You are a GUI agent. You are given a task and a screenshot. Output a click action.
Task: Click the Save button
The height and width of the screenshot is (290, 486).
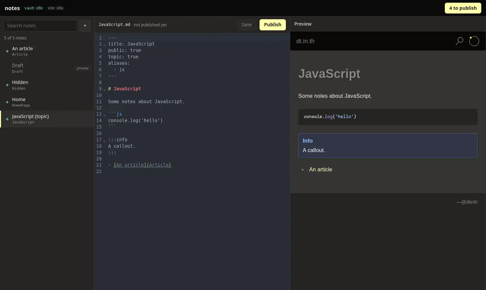click(x=247, y=25)
